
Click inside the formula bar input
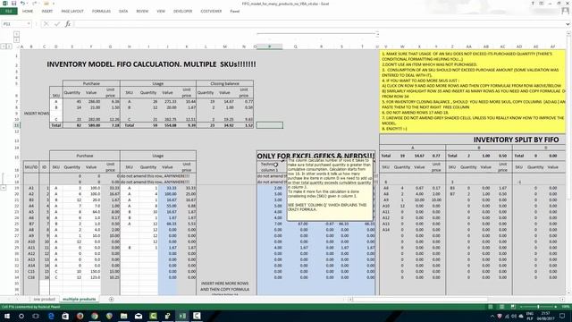[319, 24]
